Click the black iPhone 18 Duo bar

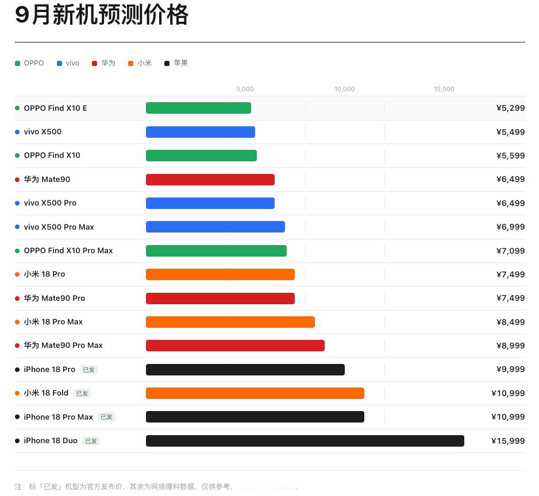305,441
